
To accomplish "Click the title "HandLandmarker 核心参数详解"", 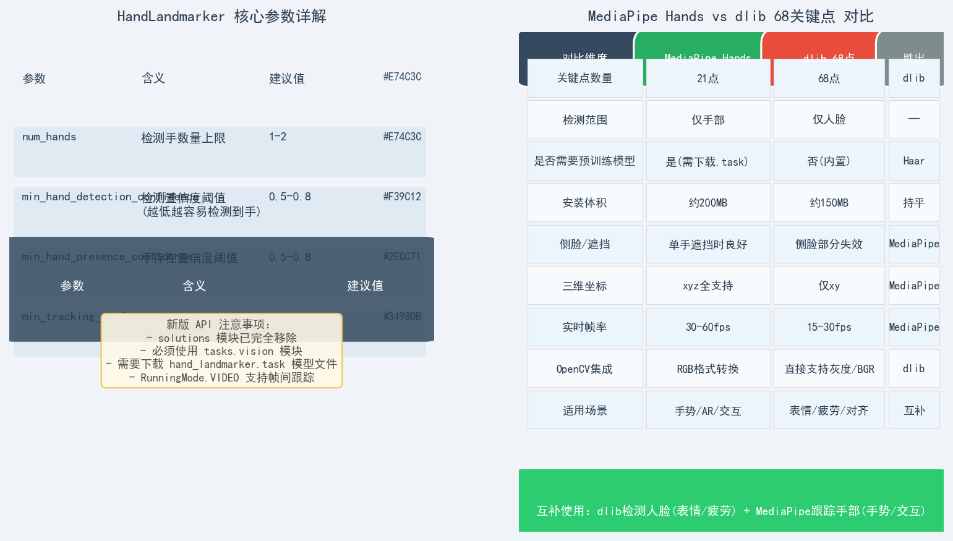I will click(221, 17).
